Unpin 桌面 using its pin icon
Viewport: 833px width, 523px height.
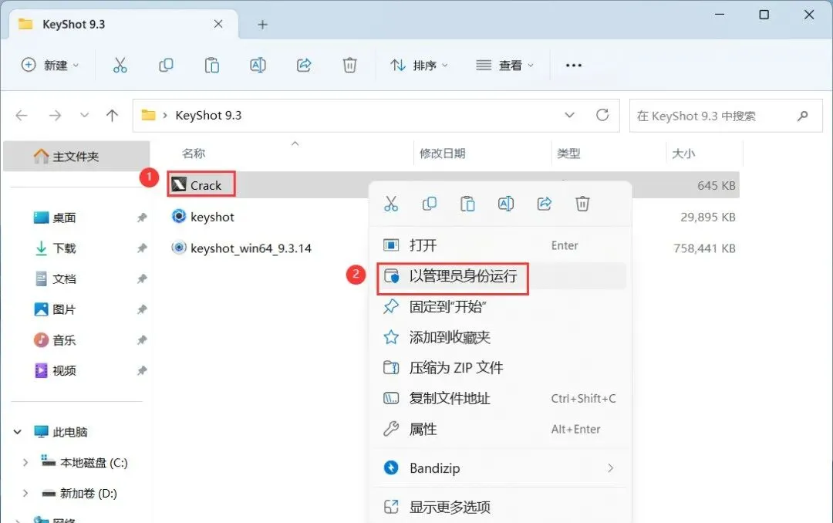point(142,218)
